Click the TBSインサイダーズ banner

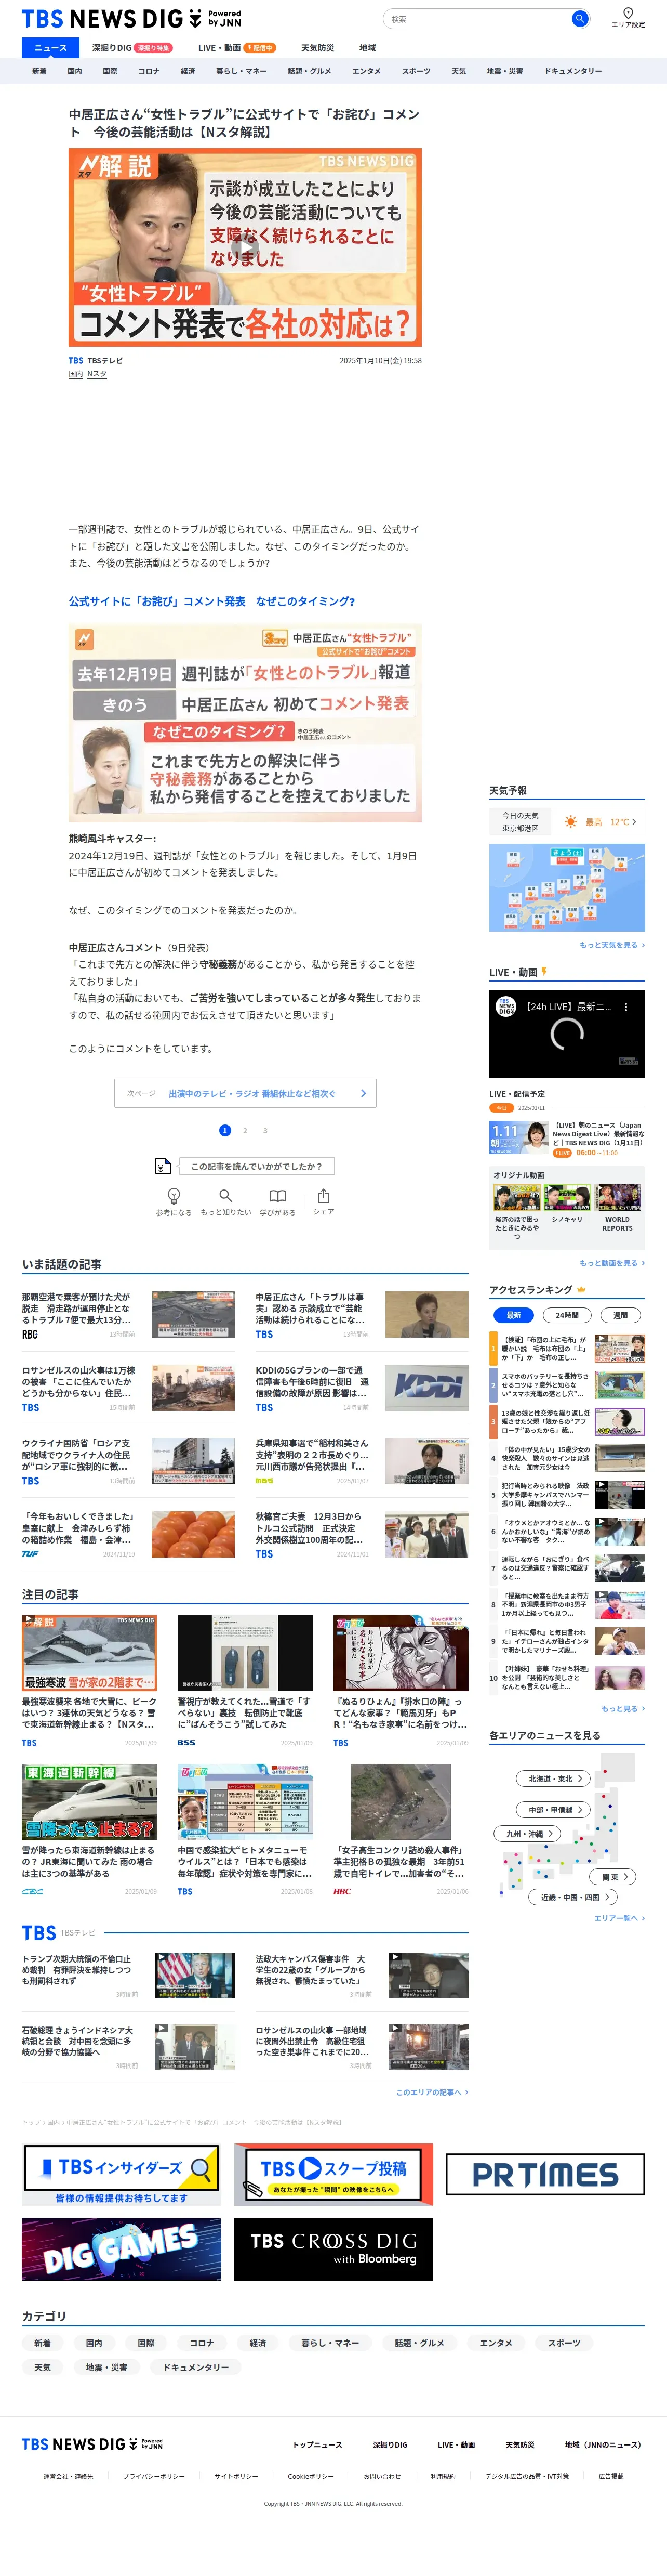click(x=121, y=2173)
